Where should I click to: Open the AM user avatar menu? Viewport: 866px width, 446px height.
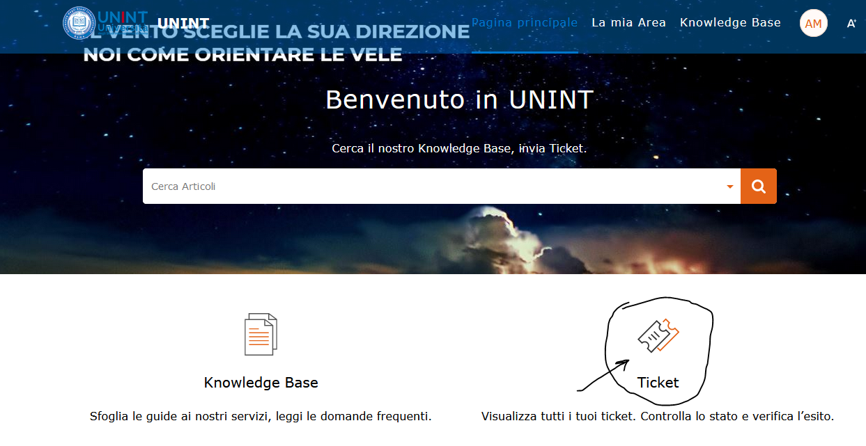[813, 23]
